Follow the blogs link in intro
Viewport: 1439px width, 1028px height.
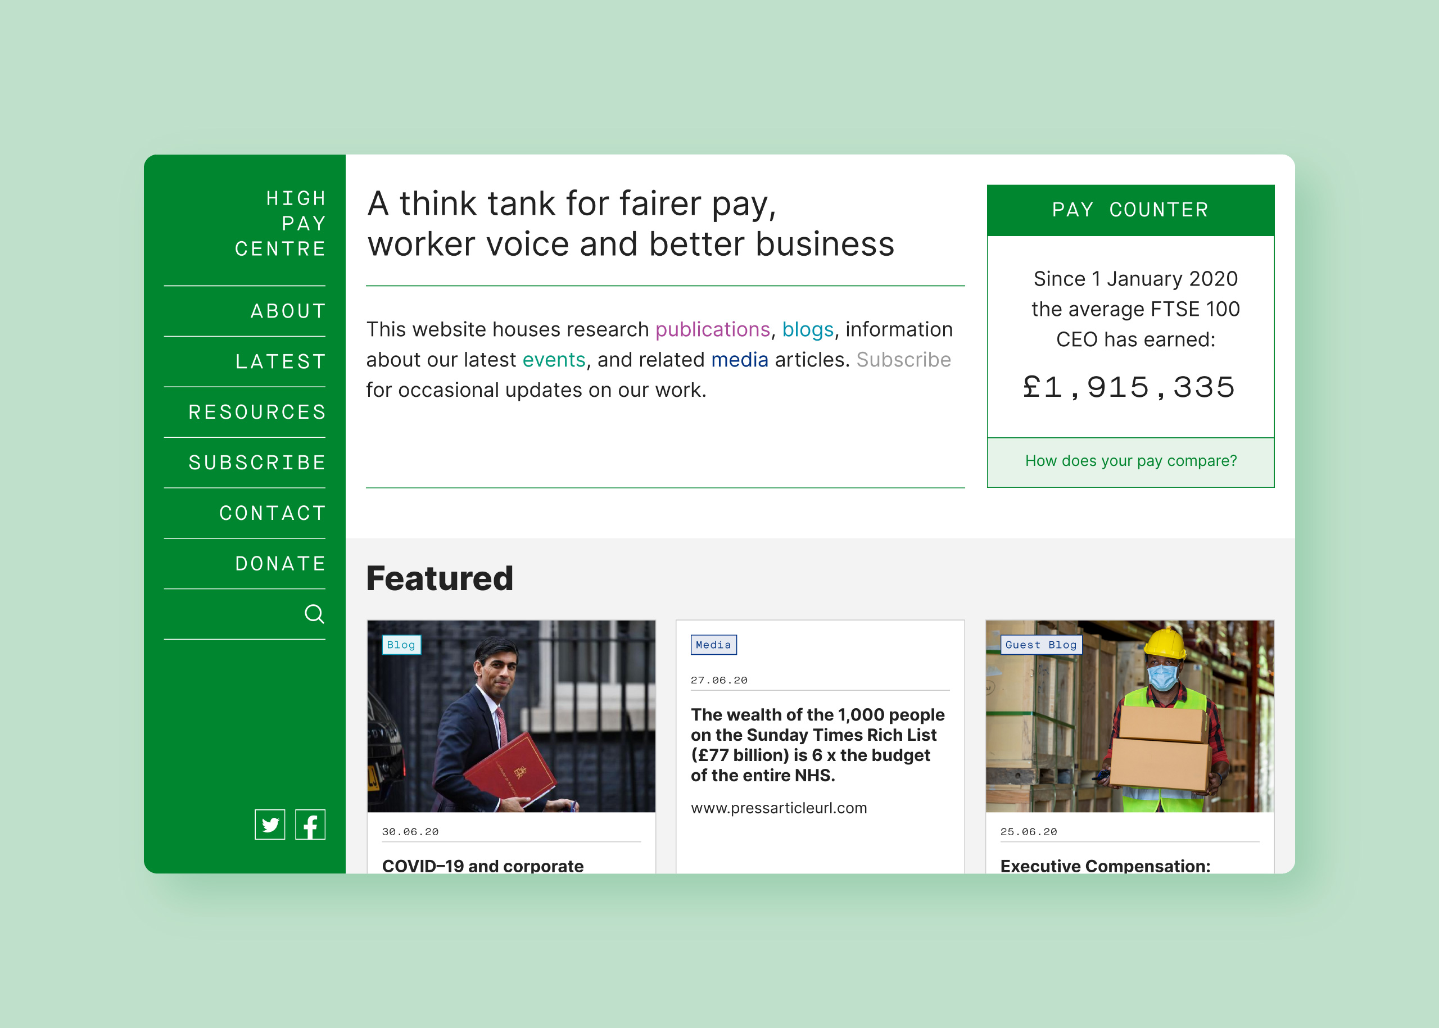click(808, 330)
